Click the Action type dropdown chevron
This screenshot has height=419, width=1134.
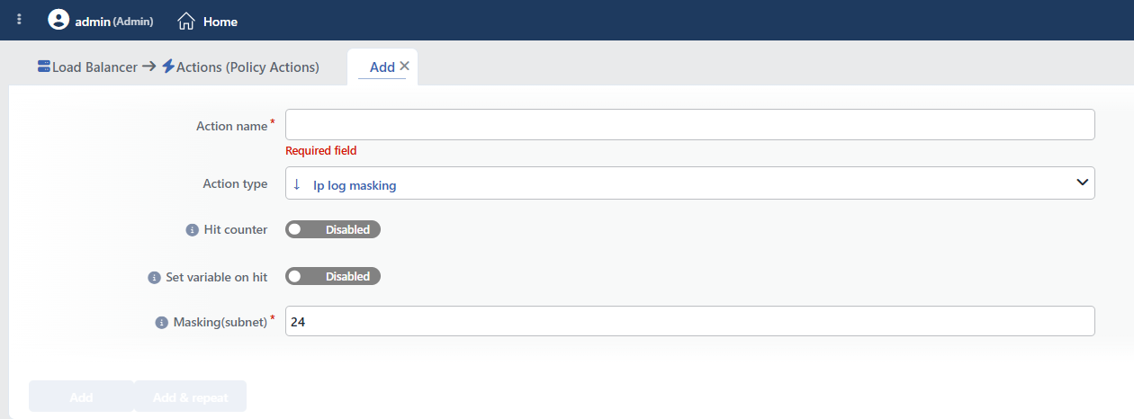[x=1082, y=183]
